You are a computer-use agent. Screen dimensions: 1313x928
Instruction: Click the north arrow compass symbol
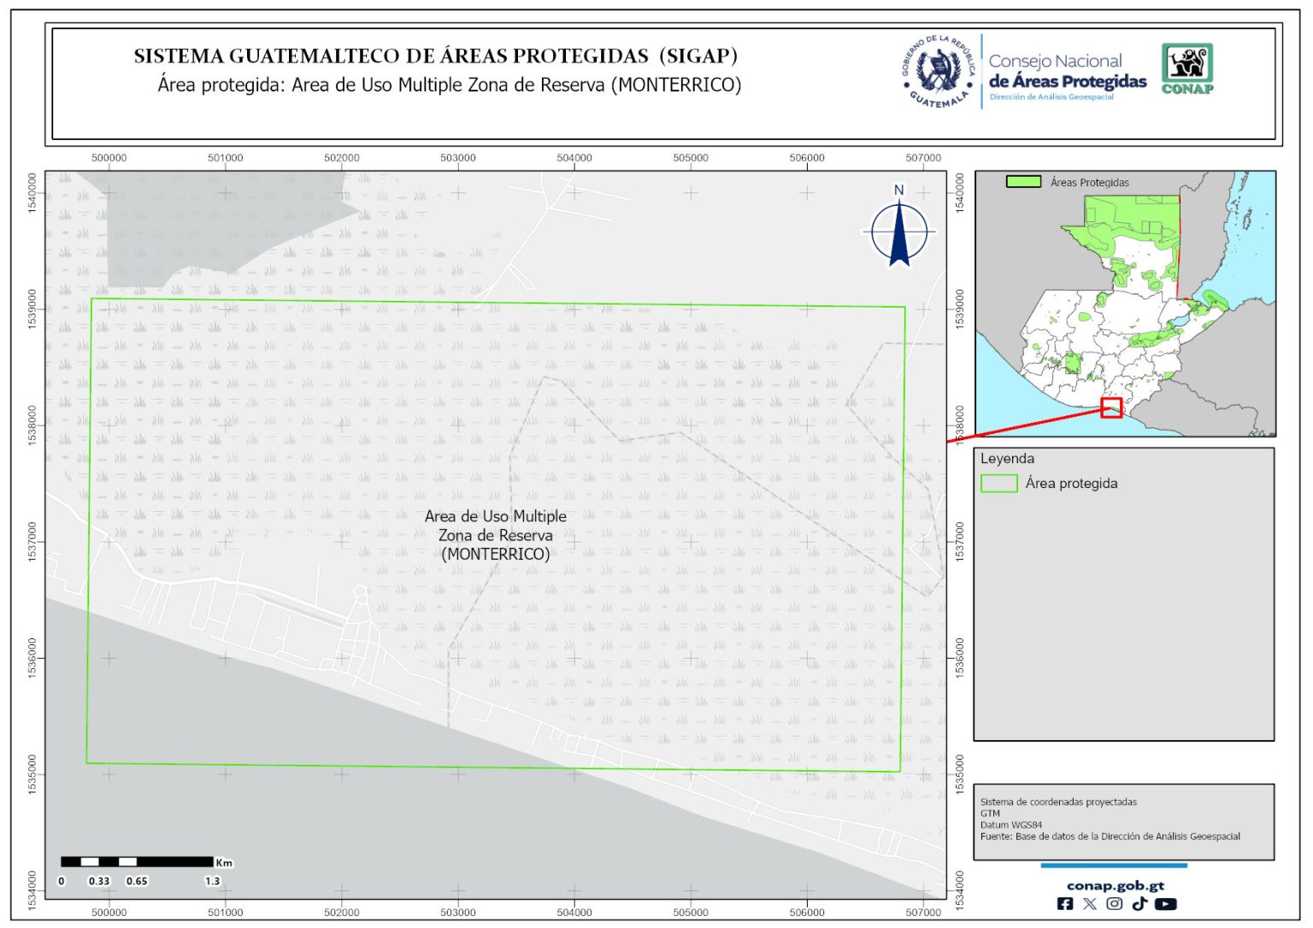(899, 229)
